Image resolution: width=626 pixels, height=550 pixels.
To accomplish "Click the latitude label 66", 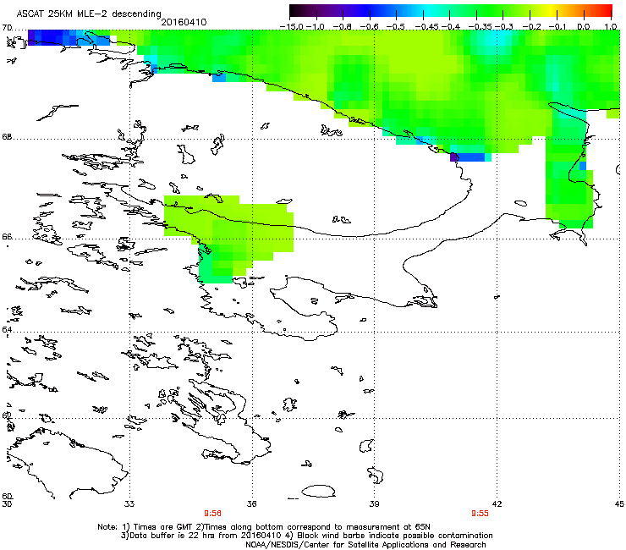I will (7, 237).
